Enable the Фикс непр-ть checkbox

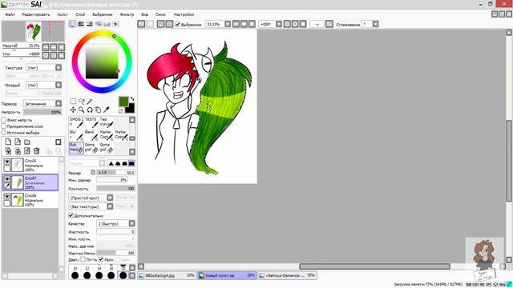4,120
